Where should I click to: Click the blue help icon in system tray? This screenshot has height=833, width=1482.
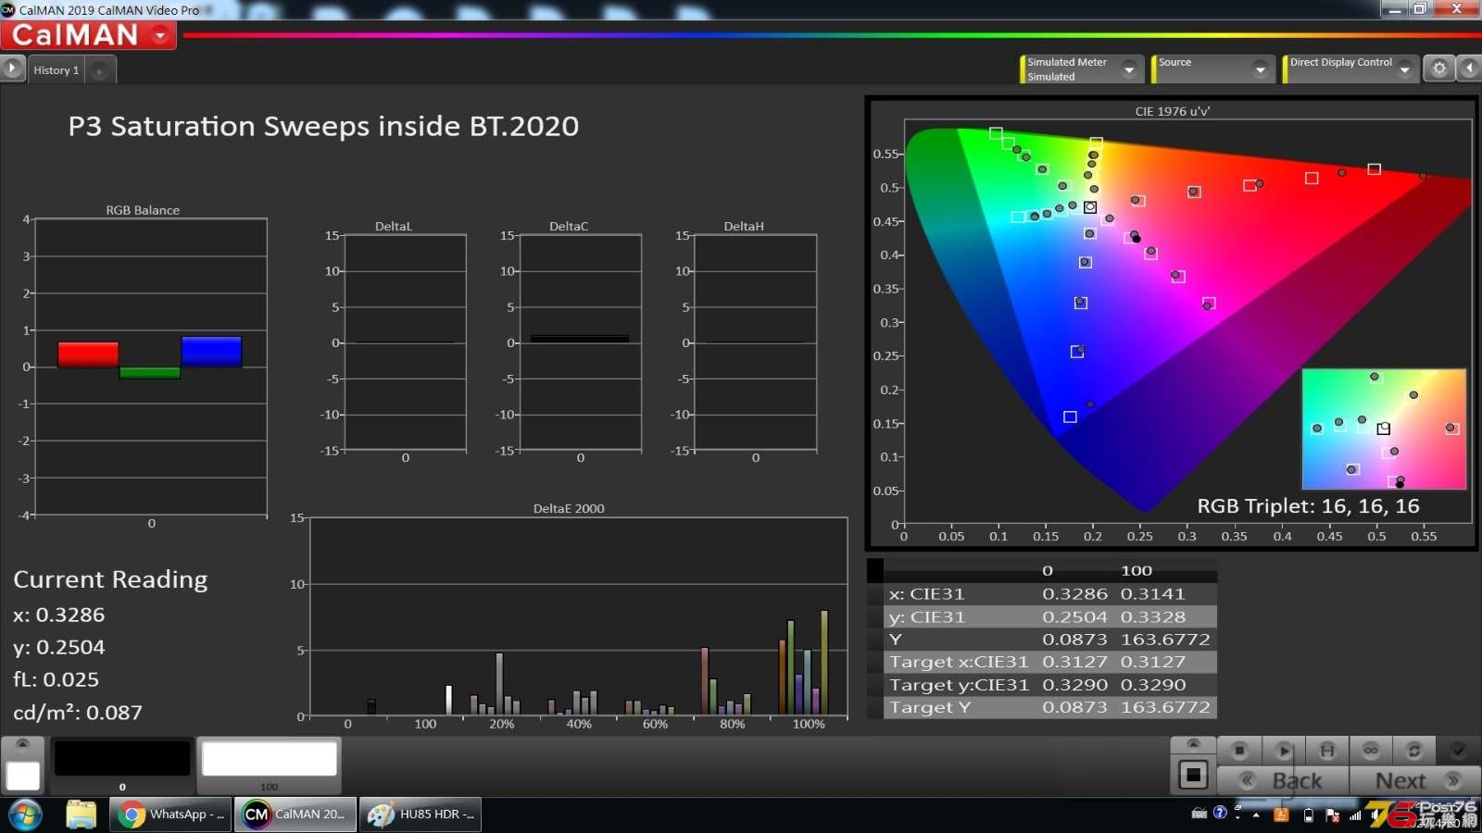pos(1220,813)
